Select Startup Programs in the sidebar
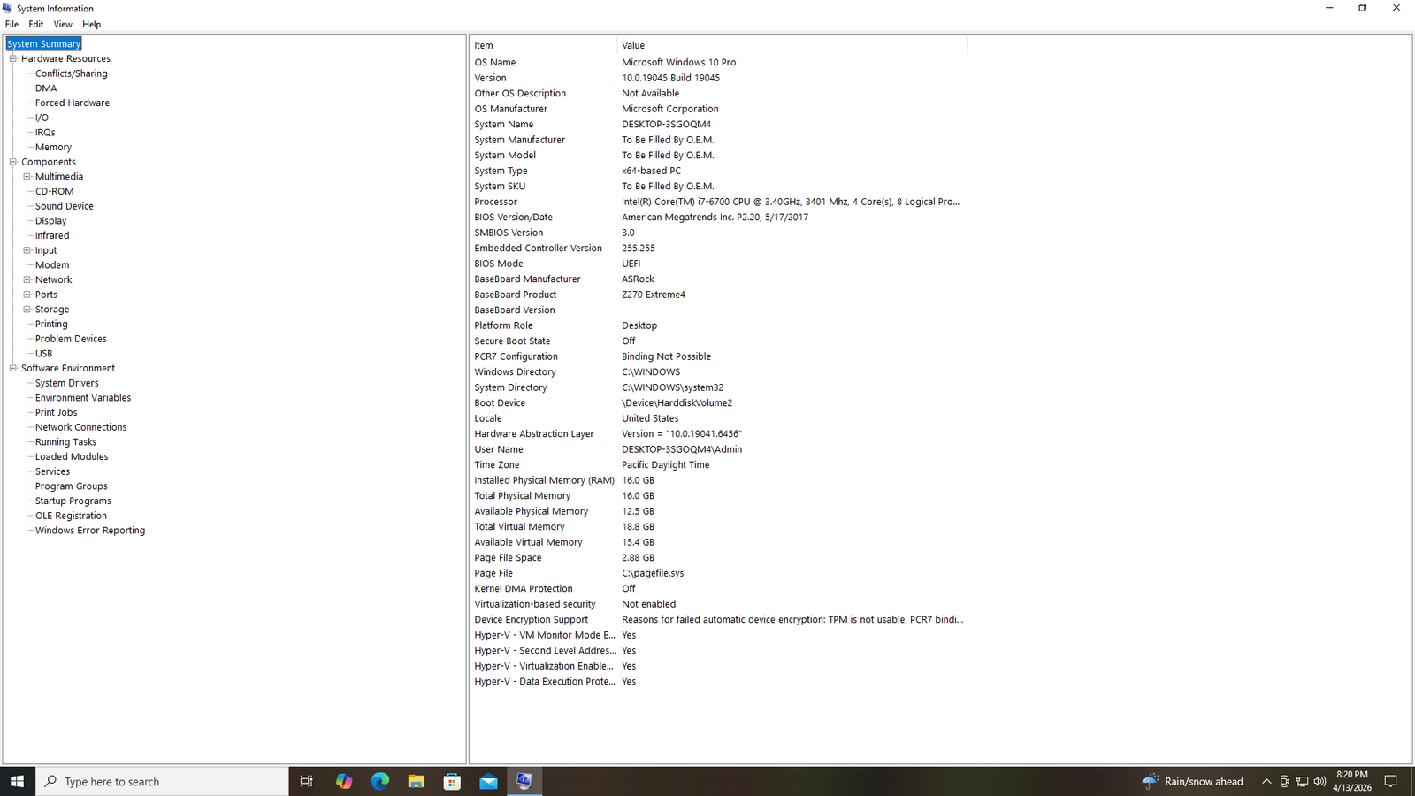The image size is (1415, 796). point(73,500)
